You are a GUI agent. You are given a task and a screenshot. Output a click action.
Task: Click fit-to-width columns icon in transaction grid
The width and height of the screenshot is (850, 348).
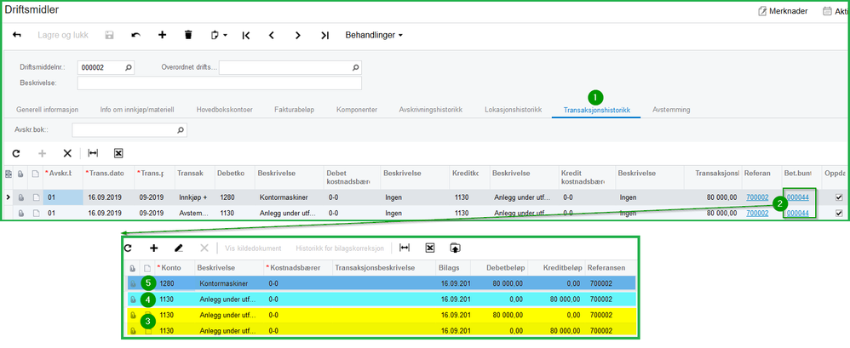pos(93,153)
